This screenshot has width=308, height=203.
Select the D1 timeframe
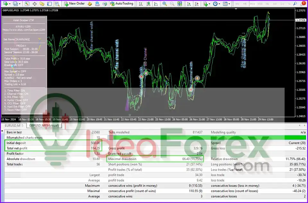pyautogui.click(x=282, y=4)
